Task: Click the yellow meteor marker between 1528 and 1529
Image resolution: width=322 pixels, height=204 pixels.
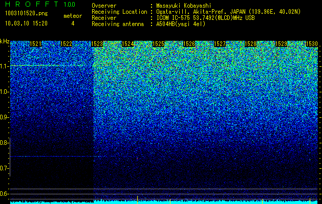Action: point(262,201)
